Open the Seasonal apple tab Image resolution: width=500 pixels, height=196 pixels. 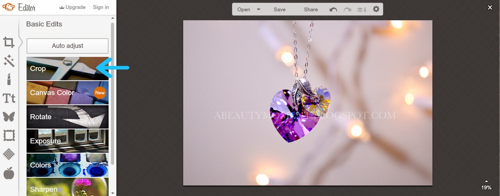point(9,173)
